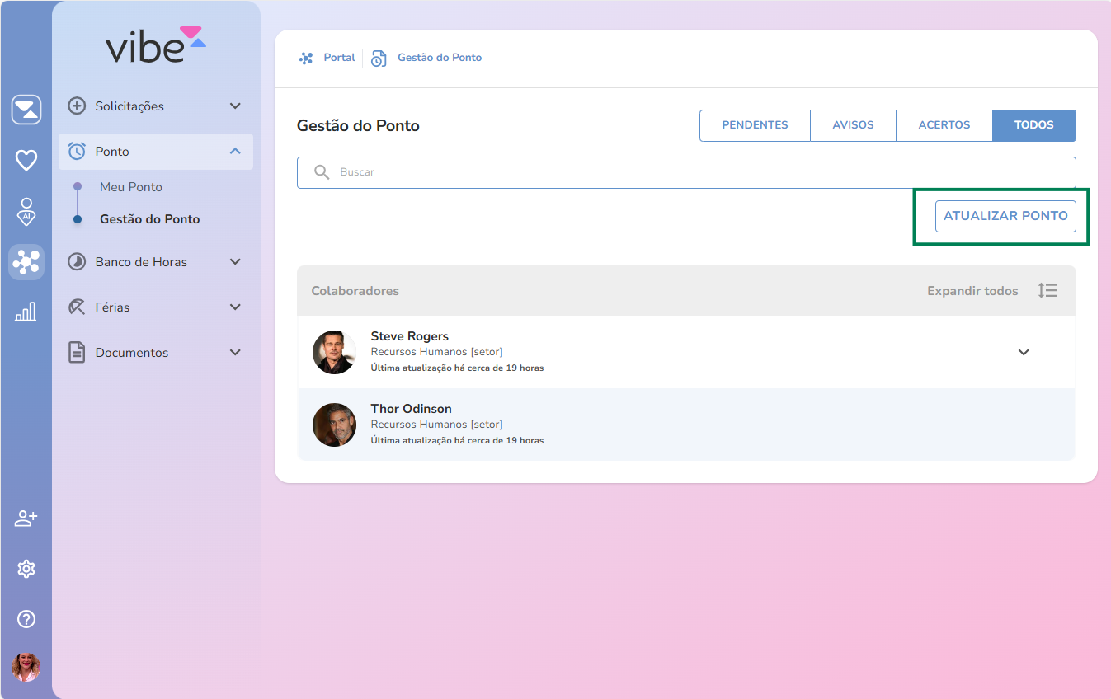Expand Steve Rogers row chevron
1111x699 pixels.
[x=1024, y=353]
